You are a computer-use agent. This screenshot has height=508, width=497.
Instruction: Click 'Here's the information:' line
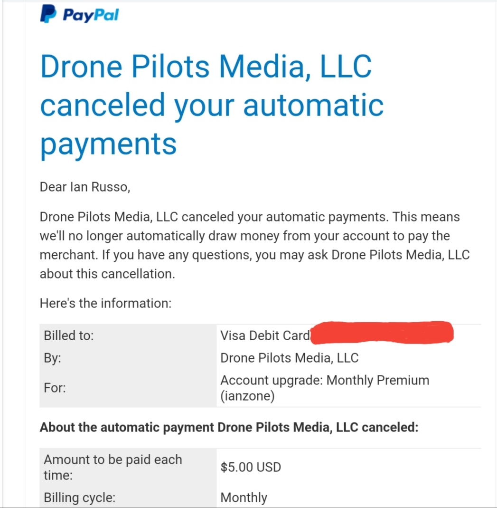pos(105,304)
